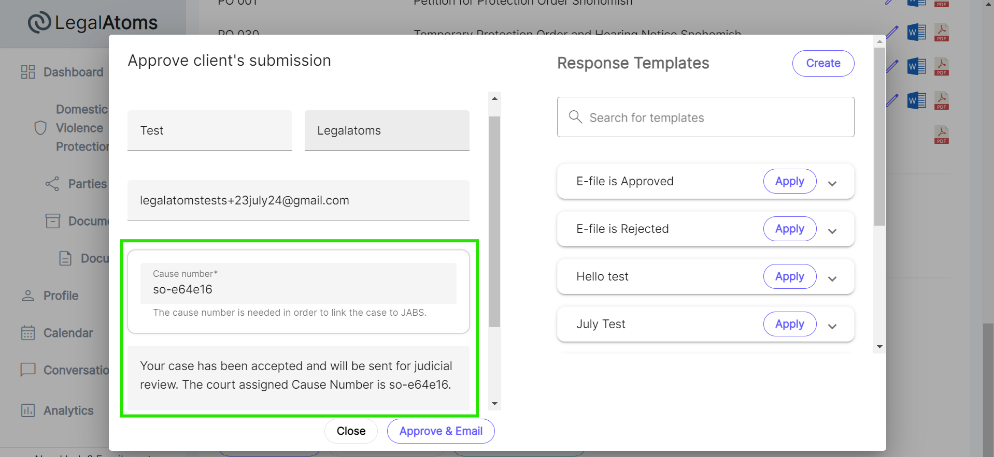
Task: Click the Create template button
Action: point(823,63)
